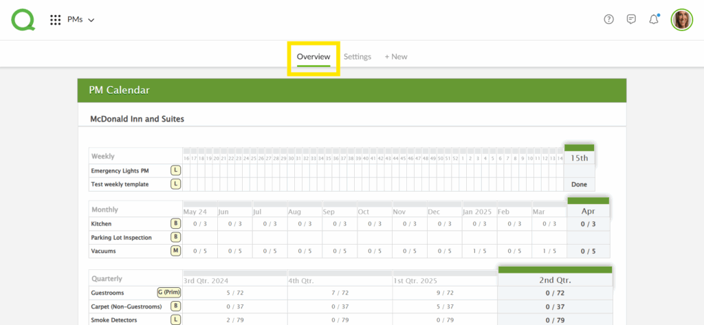Screen dimensions: 704x325
Task: Click Smoke Detectors 2 / 79 cell
Action: pyautogui.click(x=234, y=320)
